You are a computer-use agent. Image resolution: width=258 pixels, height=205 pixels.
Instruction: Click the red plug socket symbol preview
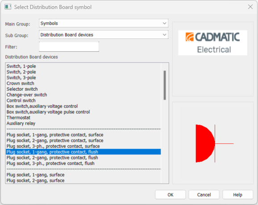[x=215, y=143]
